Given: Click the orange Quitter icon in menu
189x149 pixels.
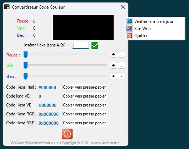Looking at the screenshot, I should (x=129, y=36).
